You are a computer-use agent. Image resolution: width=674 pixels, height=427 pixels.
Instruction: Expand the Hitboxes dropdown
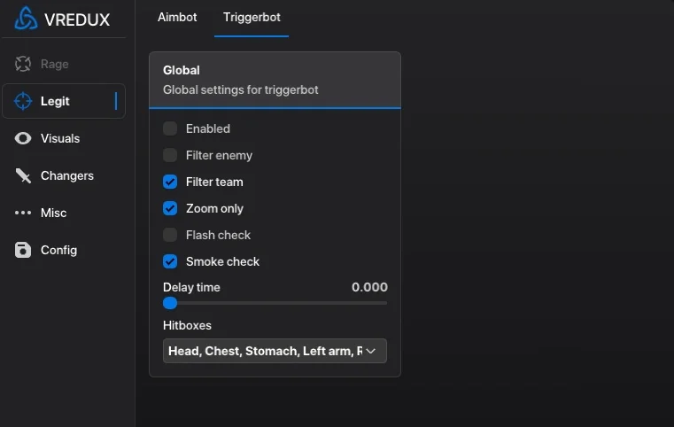[x=275, y=351]
